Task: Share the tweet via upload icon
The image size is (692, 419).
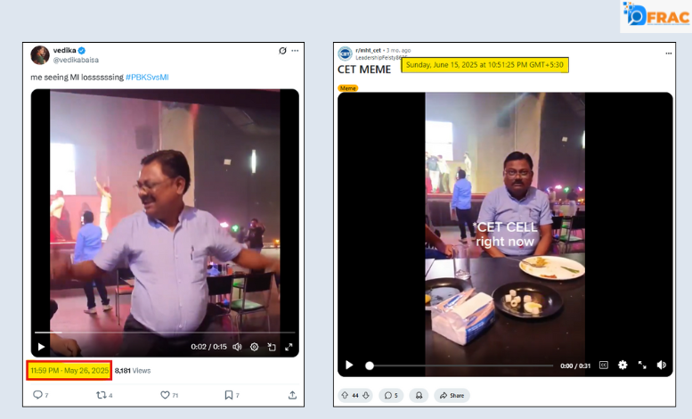Action: tap(292, 394)
